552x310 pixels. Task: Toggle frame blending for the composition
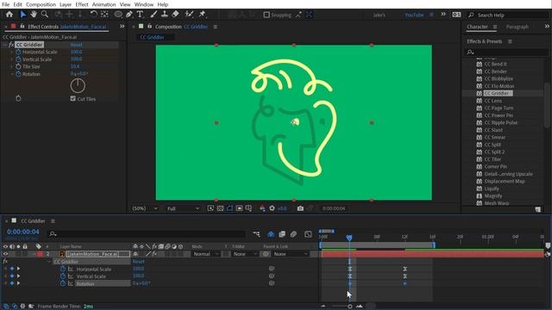click(x=282, y=233)
